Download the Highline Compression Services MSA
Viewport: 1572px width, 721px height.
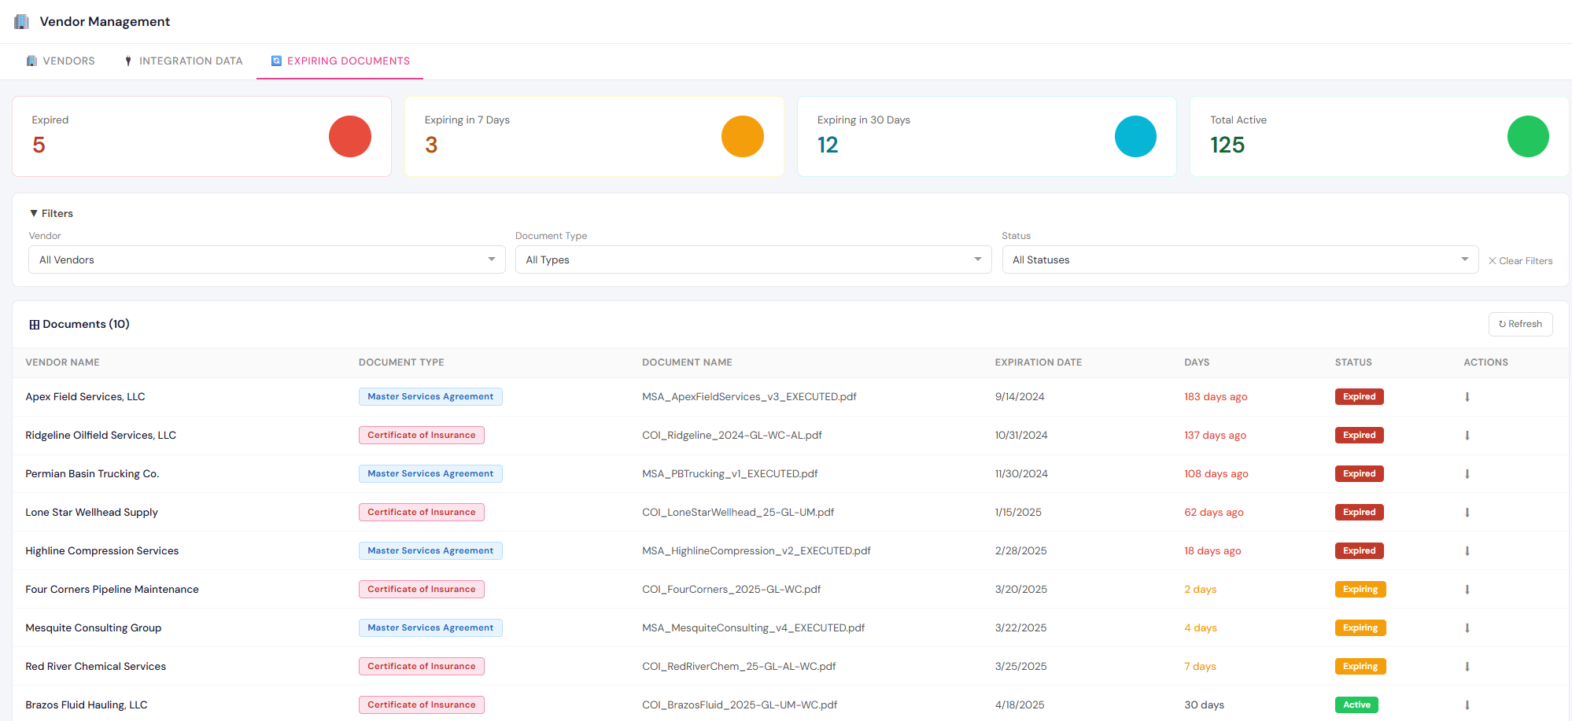[x=1467, y=551]
